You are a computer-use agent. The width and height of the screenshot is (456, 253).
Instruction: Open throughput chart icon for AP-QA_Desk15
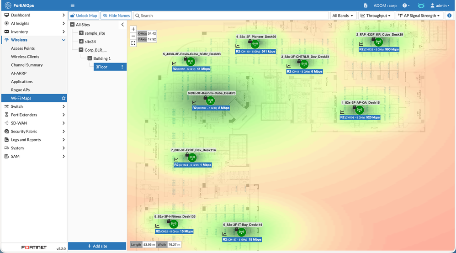[x=342, y=112]
